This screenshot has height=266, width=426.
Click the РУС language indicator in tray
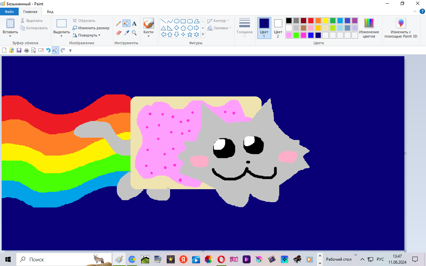(x=380, y=259)
